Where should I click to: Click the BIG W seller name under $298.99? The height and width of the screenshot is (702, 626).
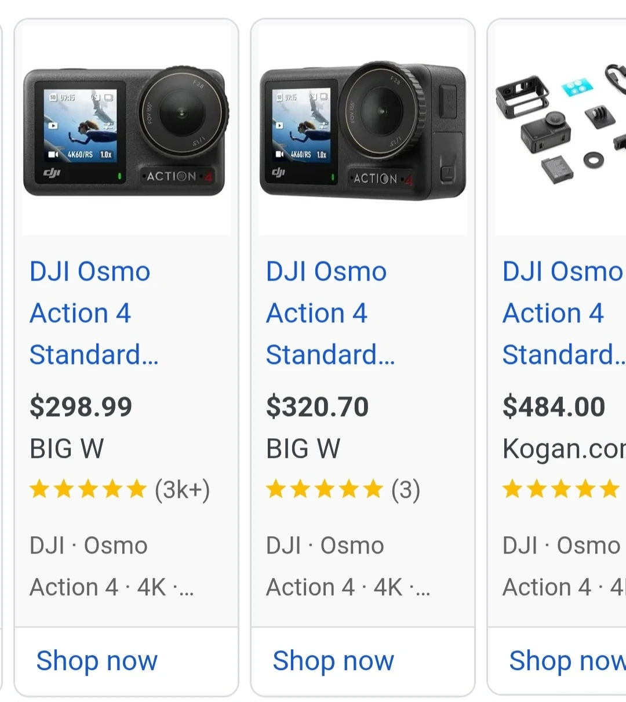tap(67, 448)
